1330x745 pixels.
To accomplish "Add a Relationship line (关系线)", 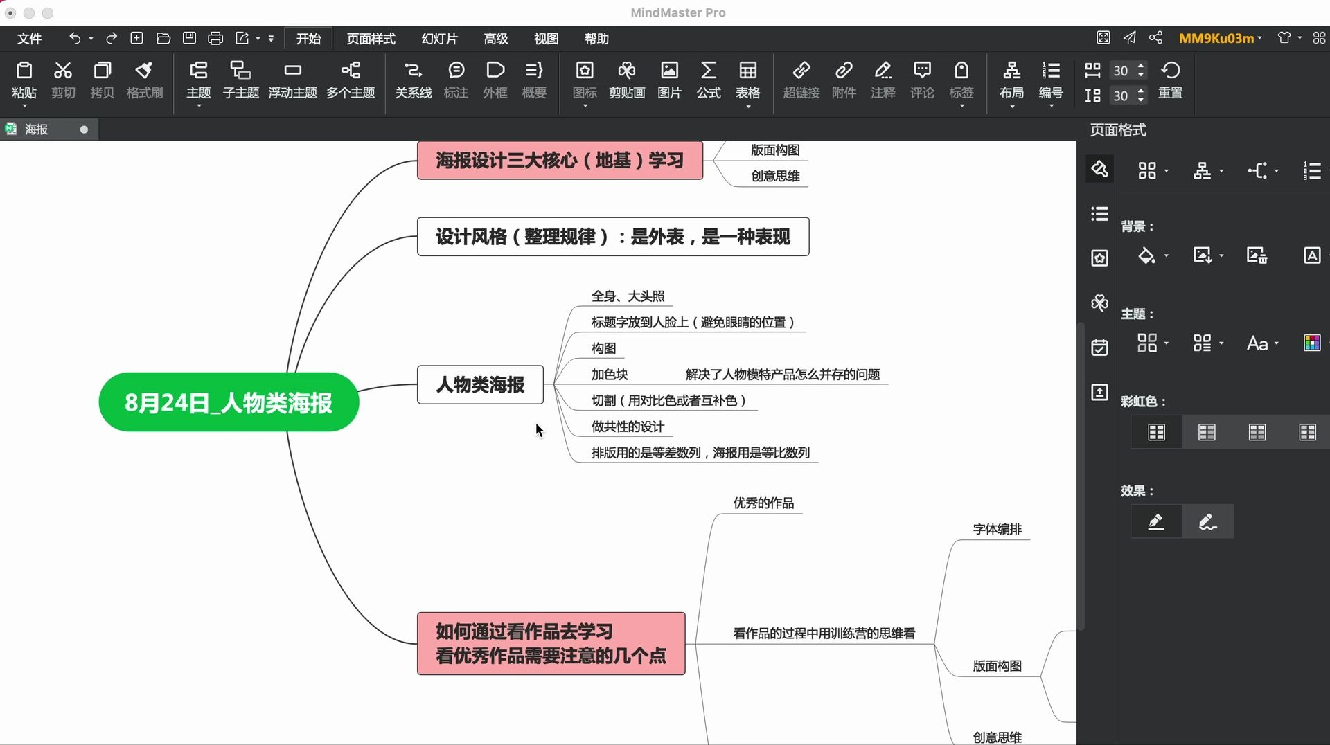I will tap(413, 80).
